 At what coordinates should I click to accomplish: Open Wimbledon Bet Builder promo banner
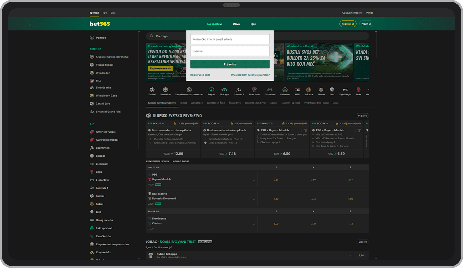point(319,62)
